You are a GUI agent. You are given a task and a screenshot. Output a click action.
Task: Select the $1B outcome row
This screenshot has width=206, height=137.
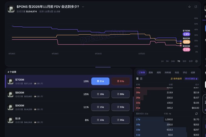[x=68, y=120]
